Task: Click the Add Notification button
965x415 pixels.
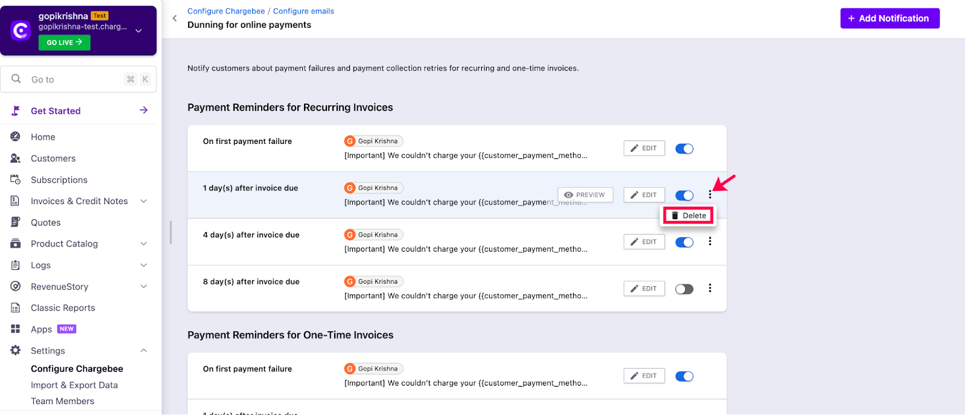Action: click(890, 19)
